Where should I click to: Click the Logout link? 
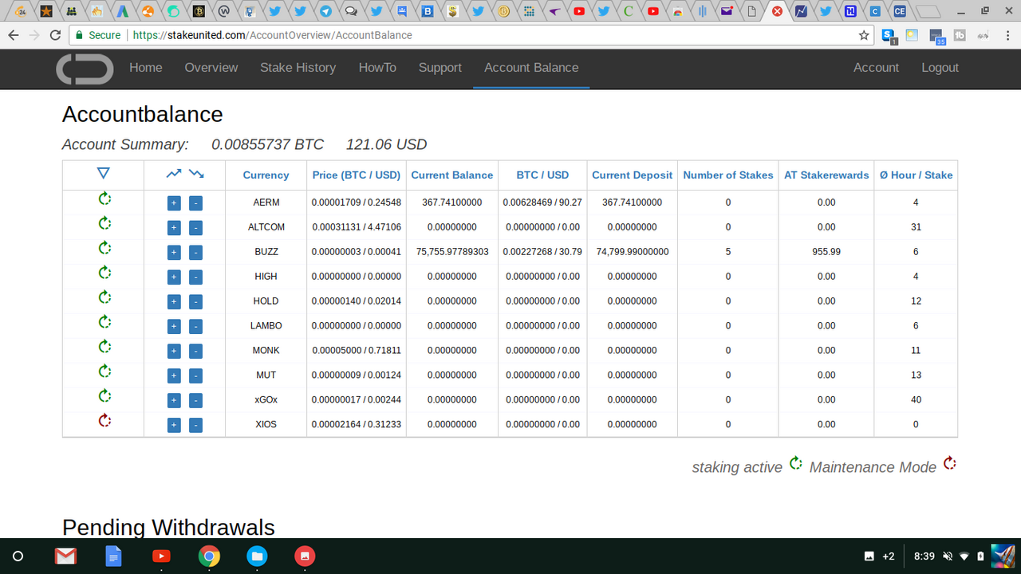coord(940,68)
